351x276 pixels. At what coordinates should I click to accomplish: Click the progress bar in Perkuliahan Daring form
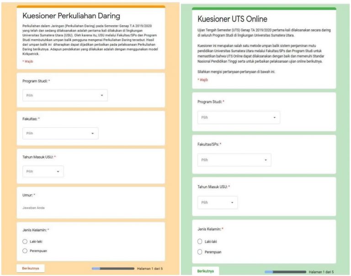112,269
